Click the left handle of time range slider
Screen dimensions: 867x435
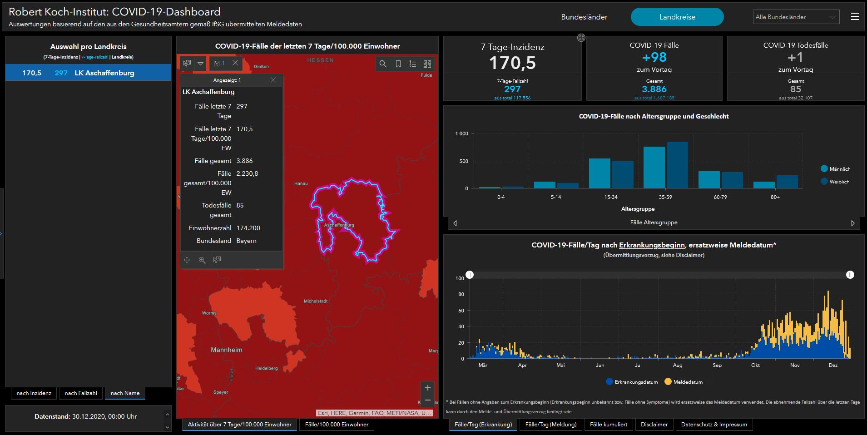click(x=470, y=275)
